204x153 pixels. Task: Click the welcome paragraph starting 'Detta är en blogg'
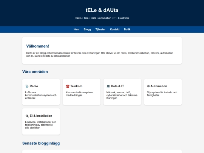(100, 54)
